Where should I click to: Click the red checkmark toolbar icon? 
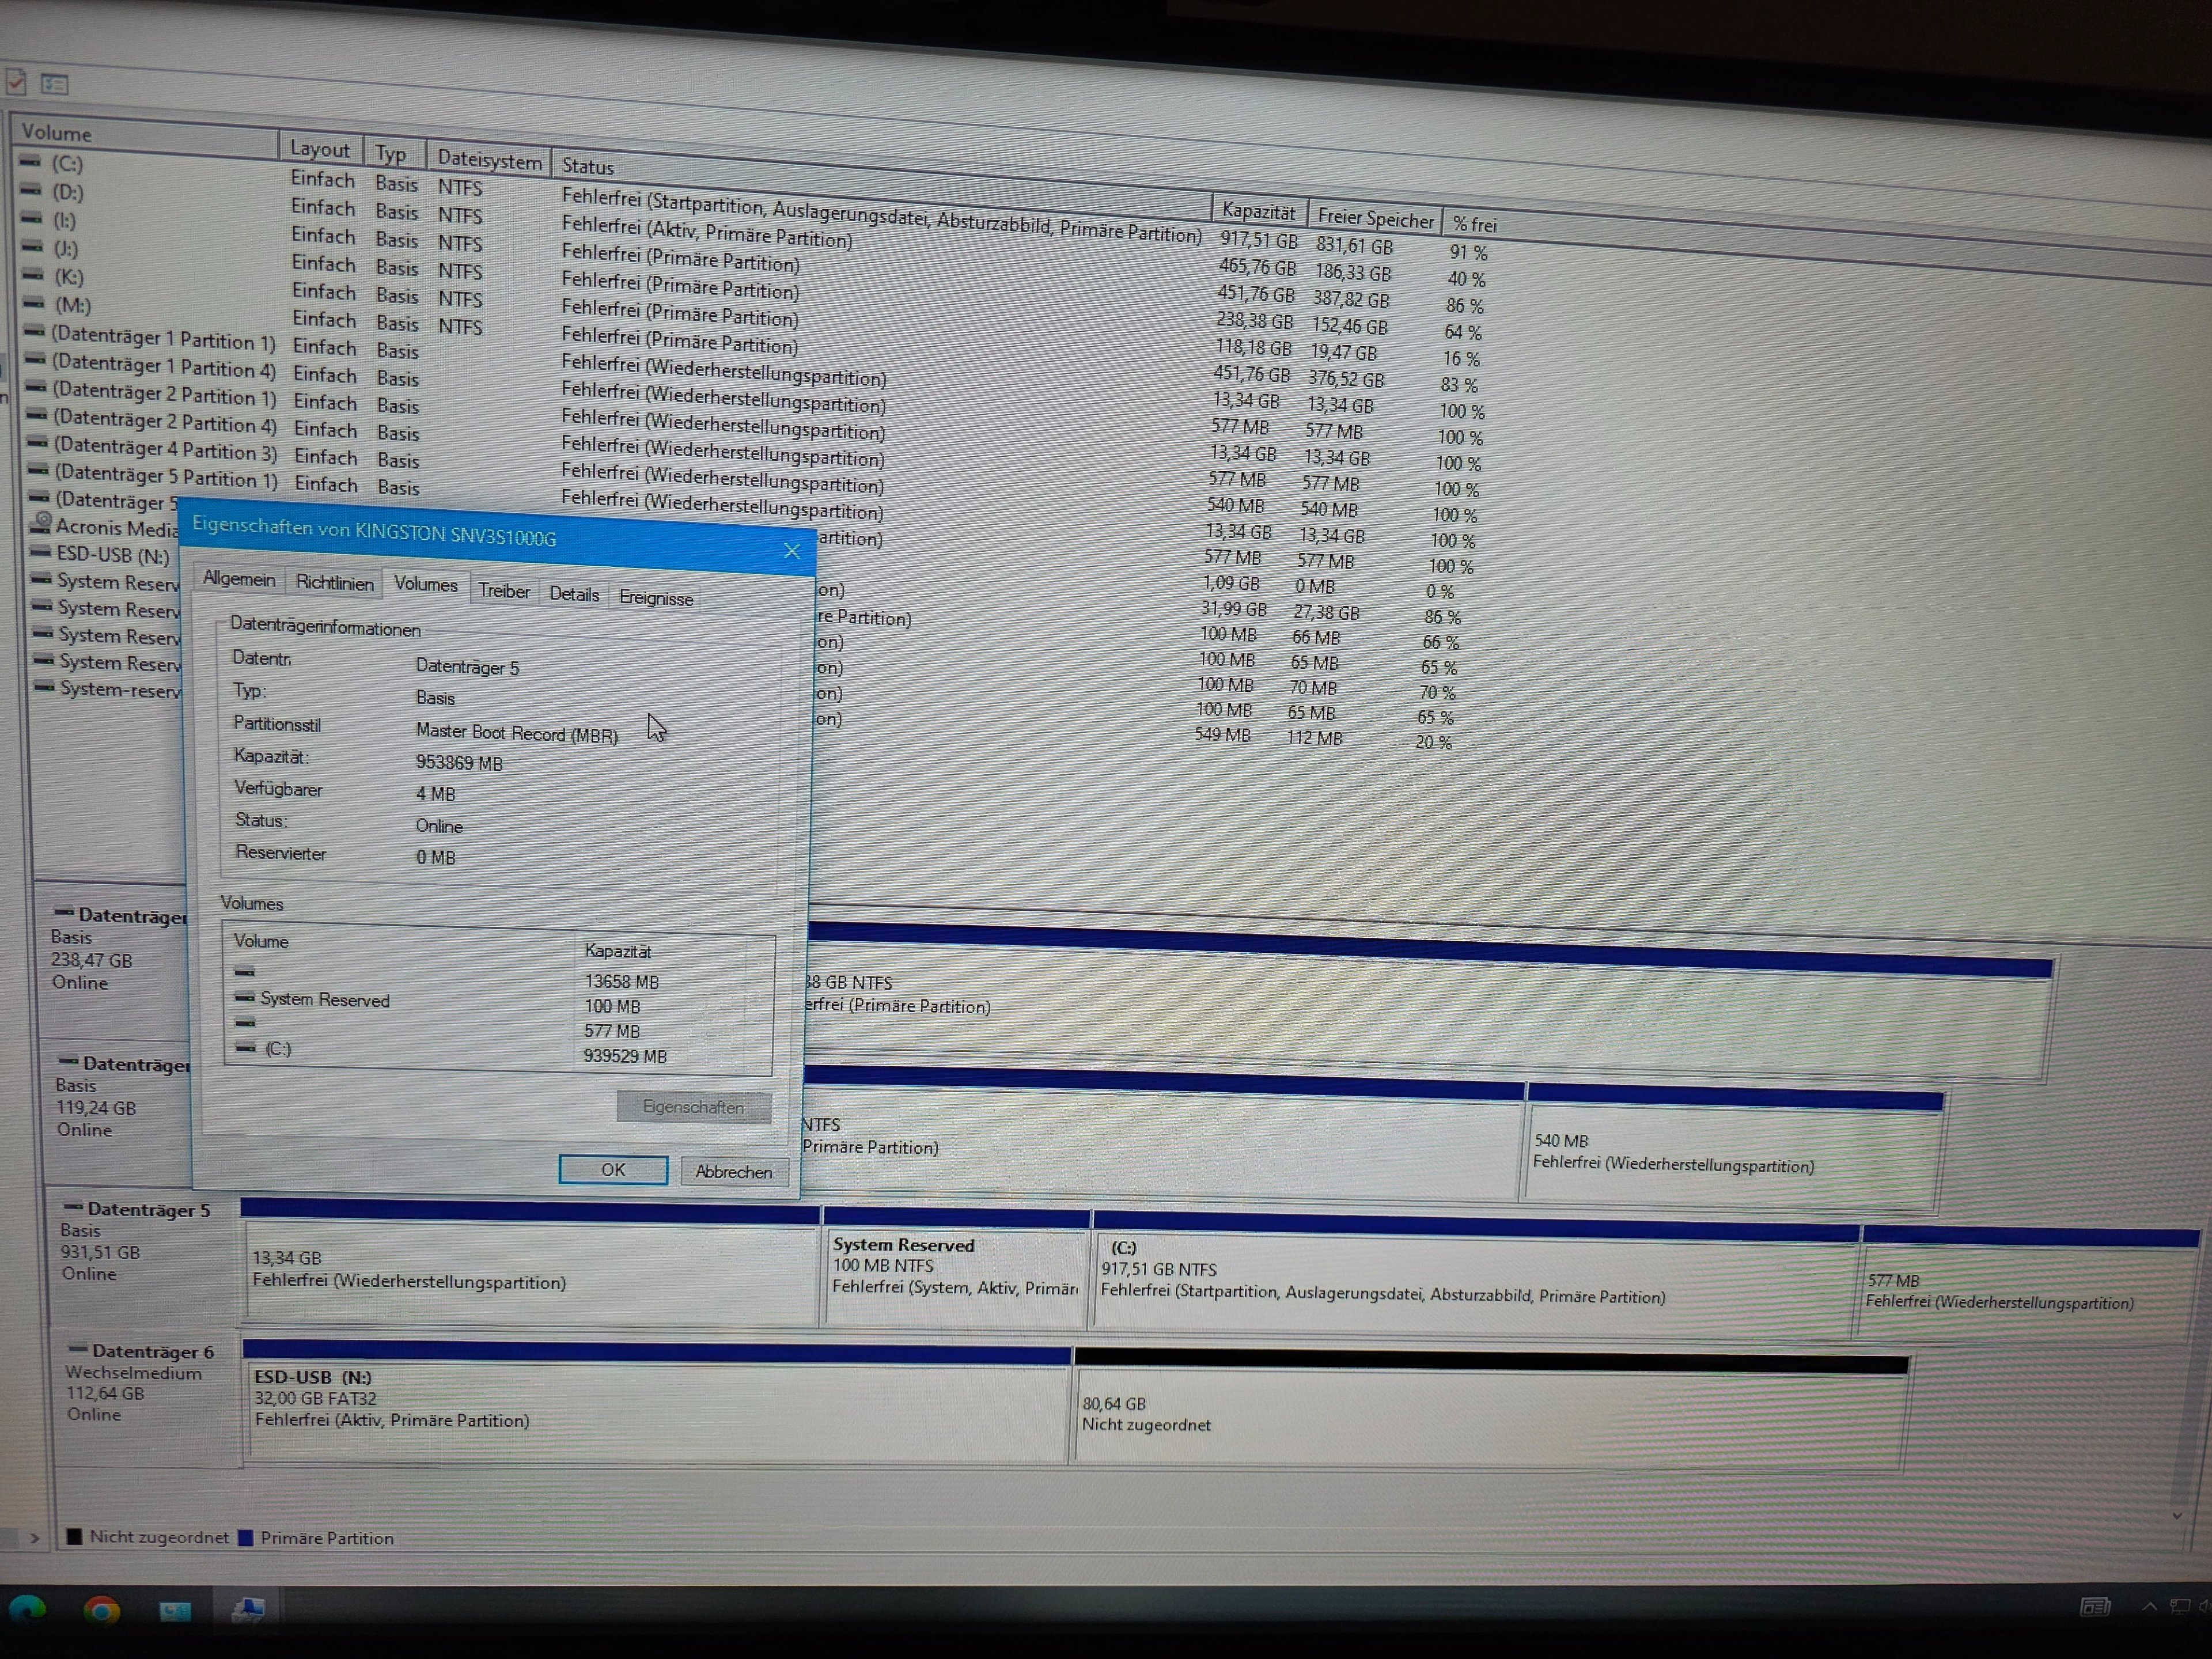tap(15, 82)
